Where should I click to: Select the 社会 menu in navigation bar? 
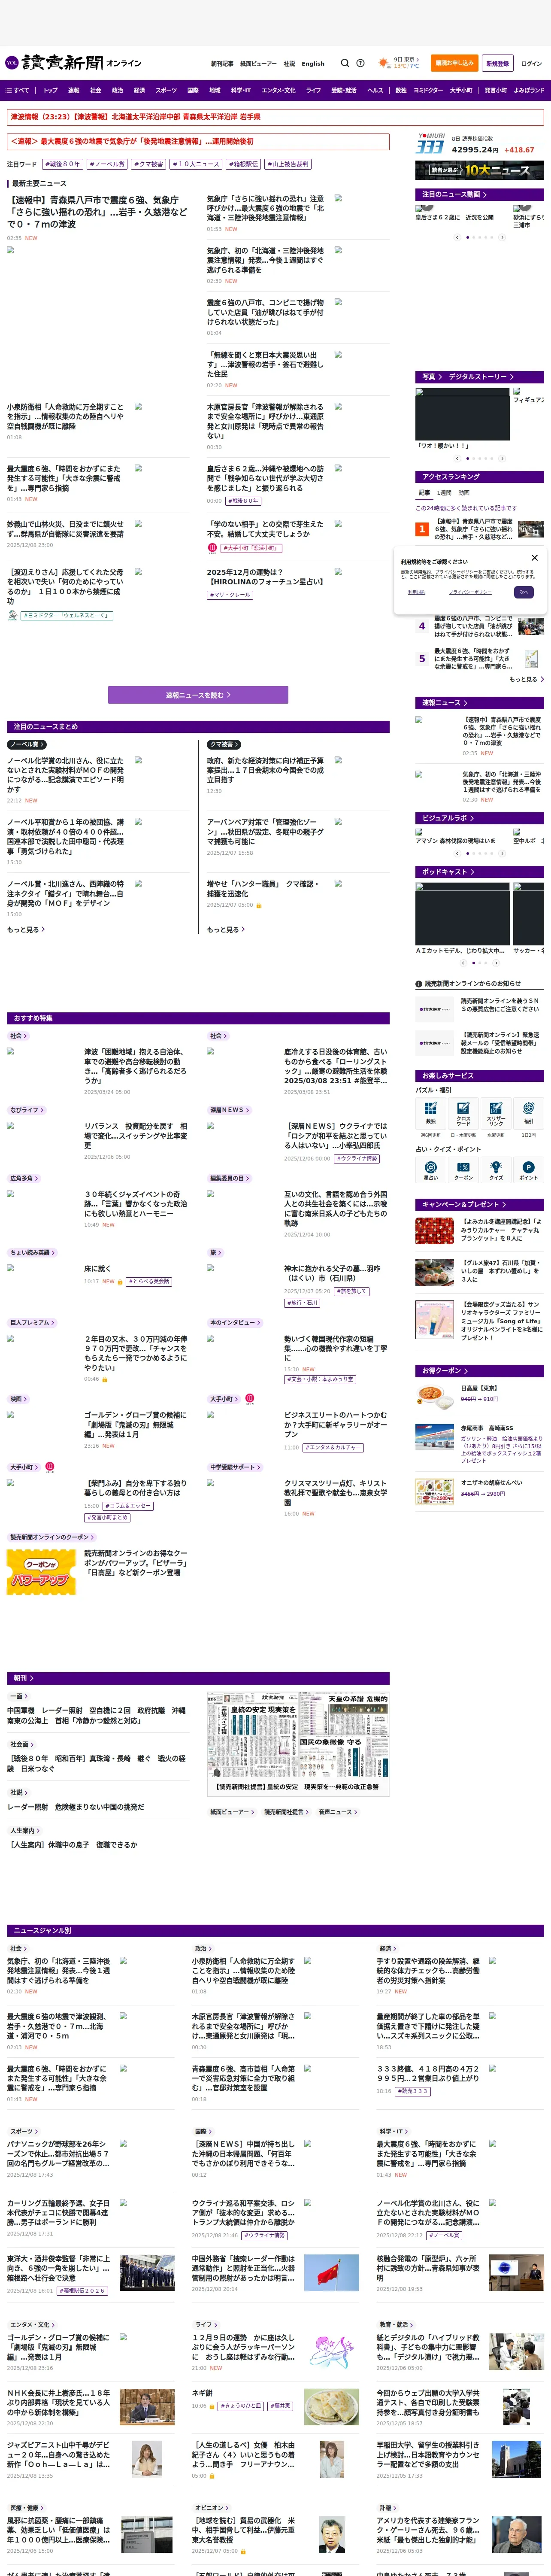[96, 90]
